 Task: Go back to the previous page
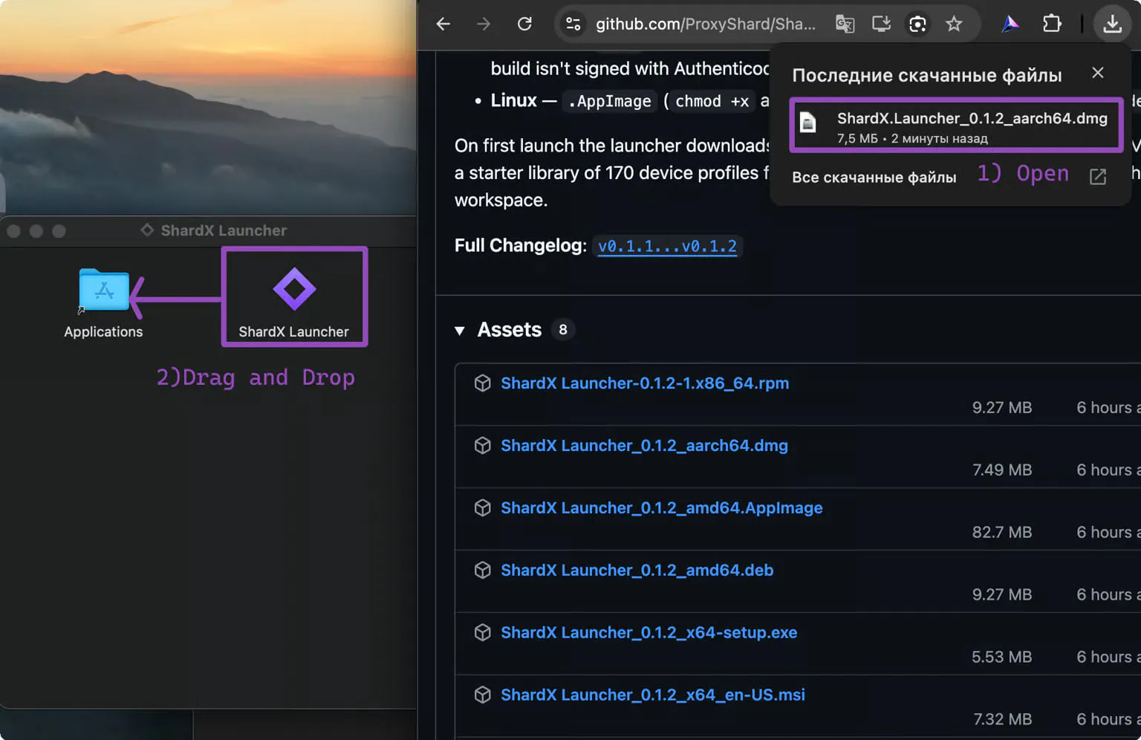click(x=443, y=24)
